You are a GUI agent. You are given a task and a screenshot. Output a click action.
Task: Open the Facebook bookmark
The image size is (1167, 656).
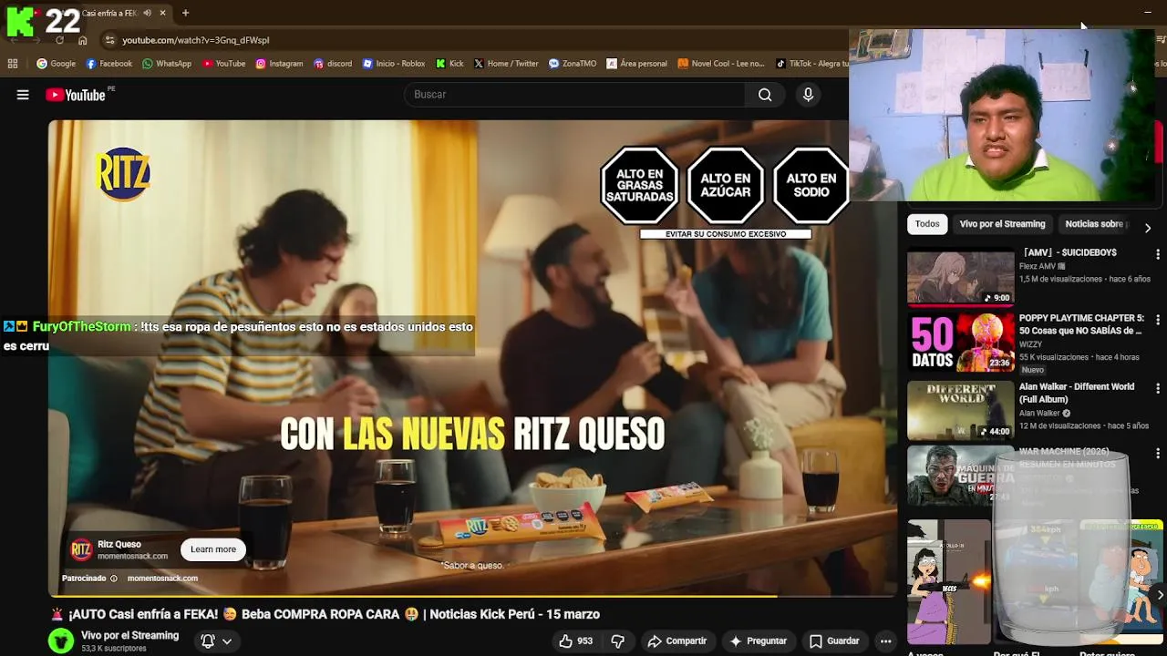109,64
